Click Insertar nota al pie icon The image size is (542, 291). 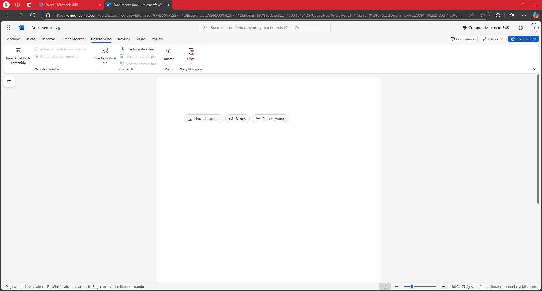click(105, 51)
